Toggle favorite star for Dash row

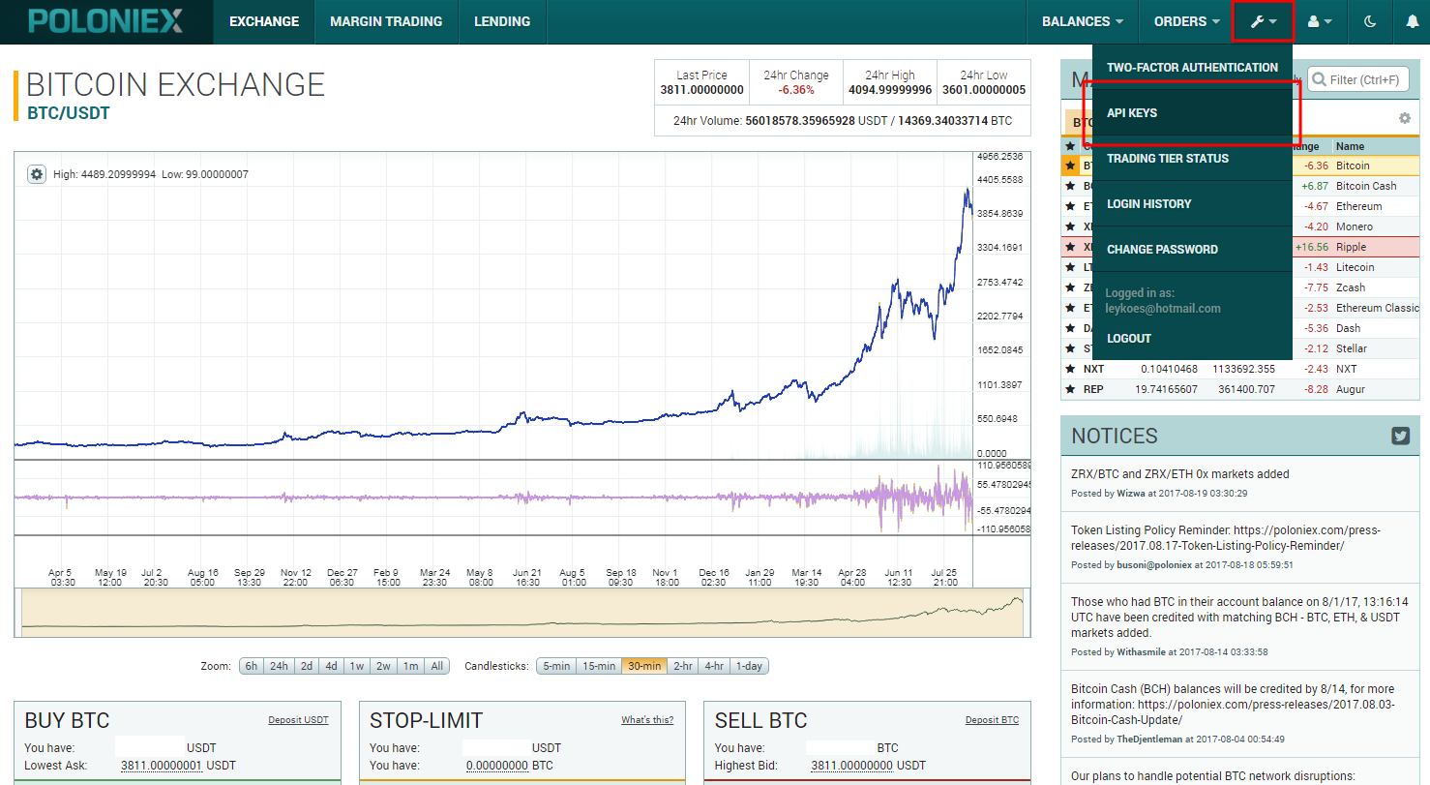tap(1070, 328)
